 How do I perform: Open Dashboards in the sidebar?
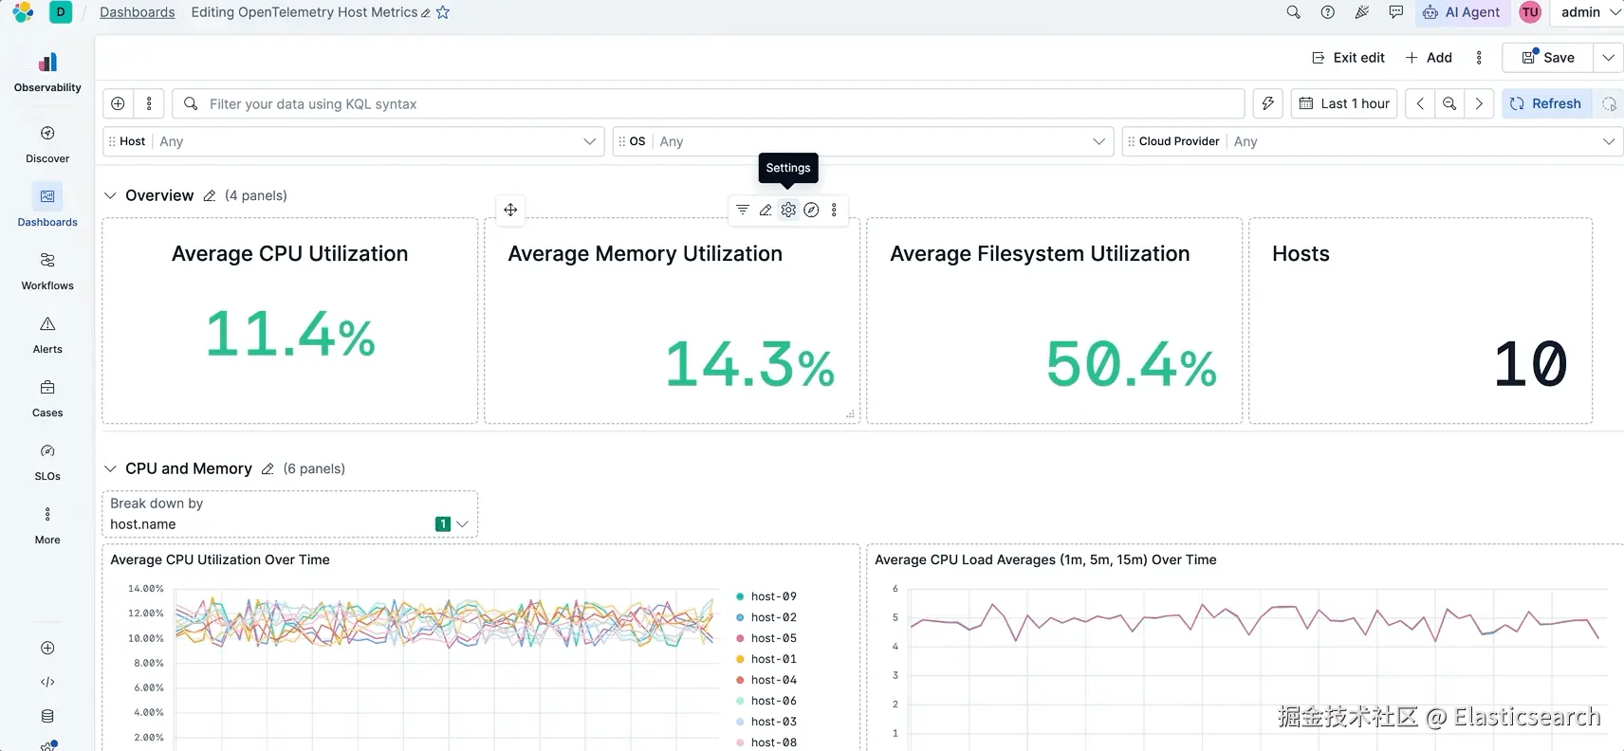47,206
